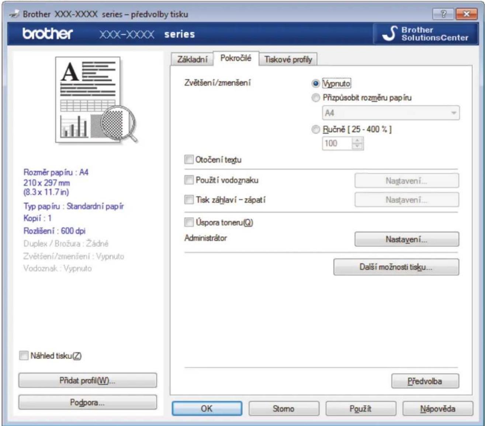The height and width of the screenshot is (426, 485).
Task: Select the Vypnuto scaling radio button
Action: 315,84
